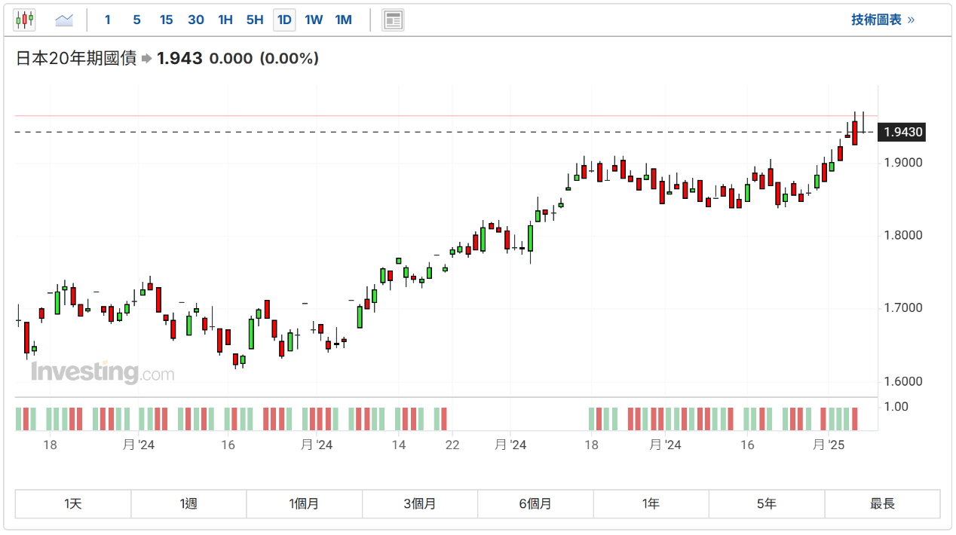Image resolution: width=956 pixels, height=535 pixels.
Task: Select the 1天 time range tab
Action: [x=73, y=504]
